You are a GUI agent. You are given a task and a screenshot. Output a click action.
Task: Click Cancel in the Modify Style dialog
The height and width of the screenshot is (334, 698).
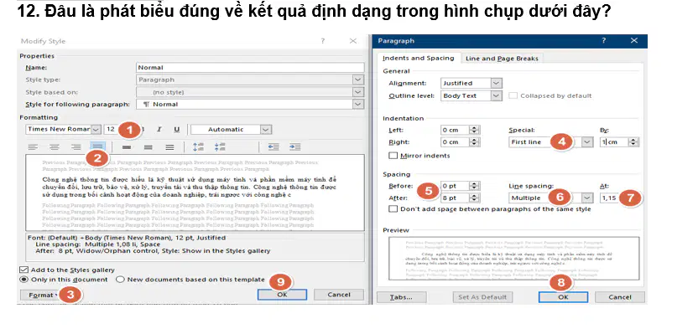click(x=339, y=295)
